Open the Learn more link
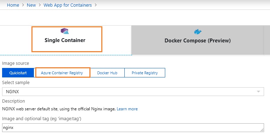 click(127, 109)
